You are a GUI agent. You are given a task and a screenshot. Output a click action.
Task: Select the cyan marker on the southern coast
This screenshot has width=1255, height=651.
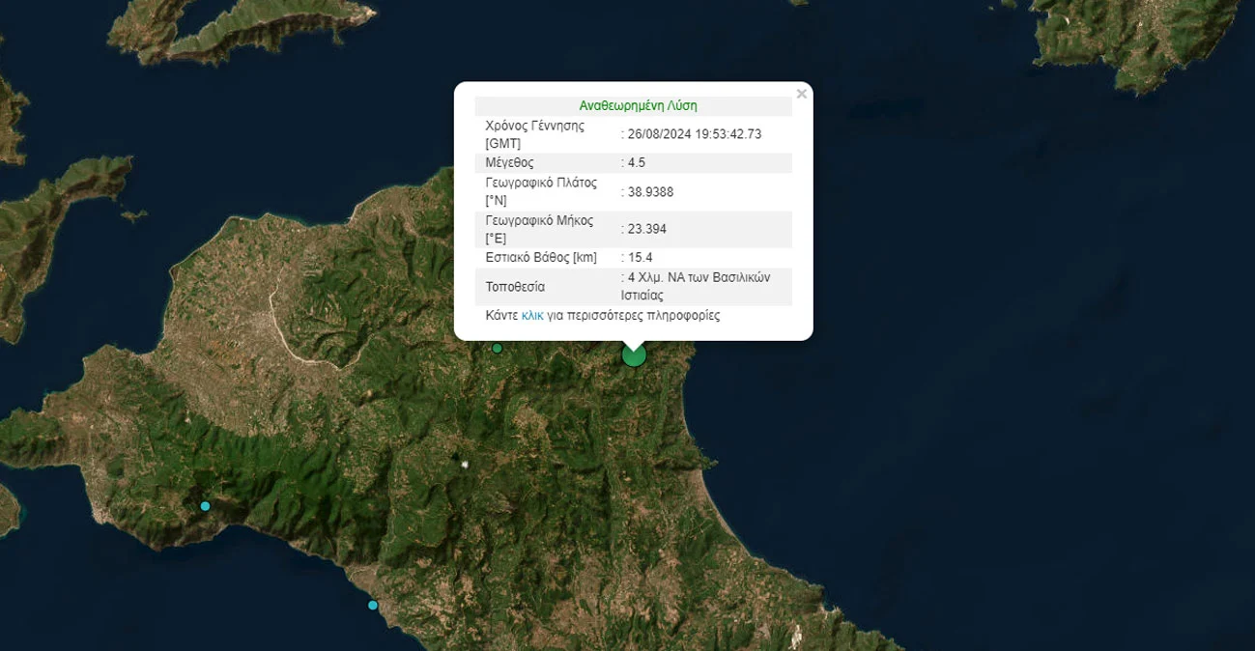[373, 606]
